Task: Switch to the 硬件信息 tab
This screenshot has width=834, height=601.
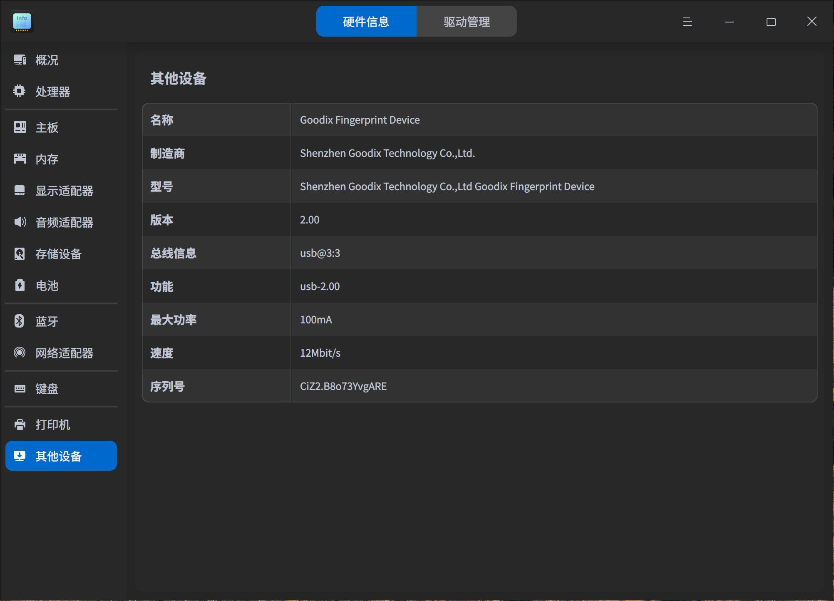Action: (x=366, y=21)
